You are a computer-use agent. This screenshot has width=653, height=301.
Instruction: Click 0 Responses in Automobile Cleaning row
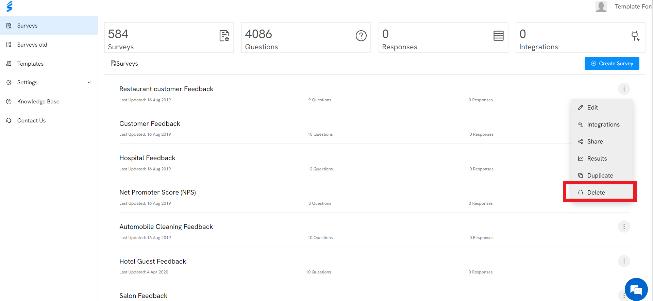(x=481, y=238)
